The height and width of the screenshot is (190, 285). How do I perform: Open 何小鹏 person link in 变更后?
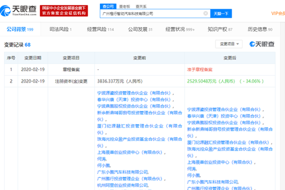click(x=193, y=175)
